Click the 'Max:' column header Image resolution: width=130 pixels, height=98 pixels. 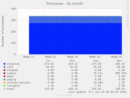[x=120, y=61]
